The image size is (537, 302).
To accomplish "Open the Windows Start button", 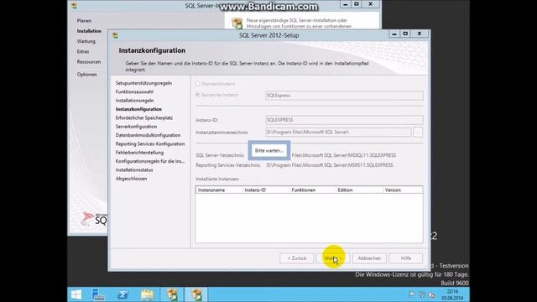I will pos(76,294).
